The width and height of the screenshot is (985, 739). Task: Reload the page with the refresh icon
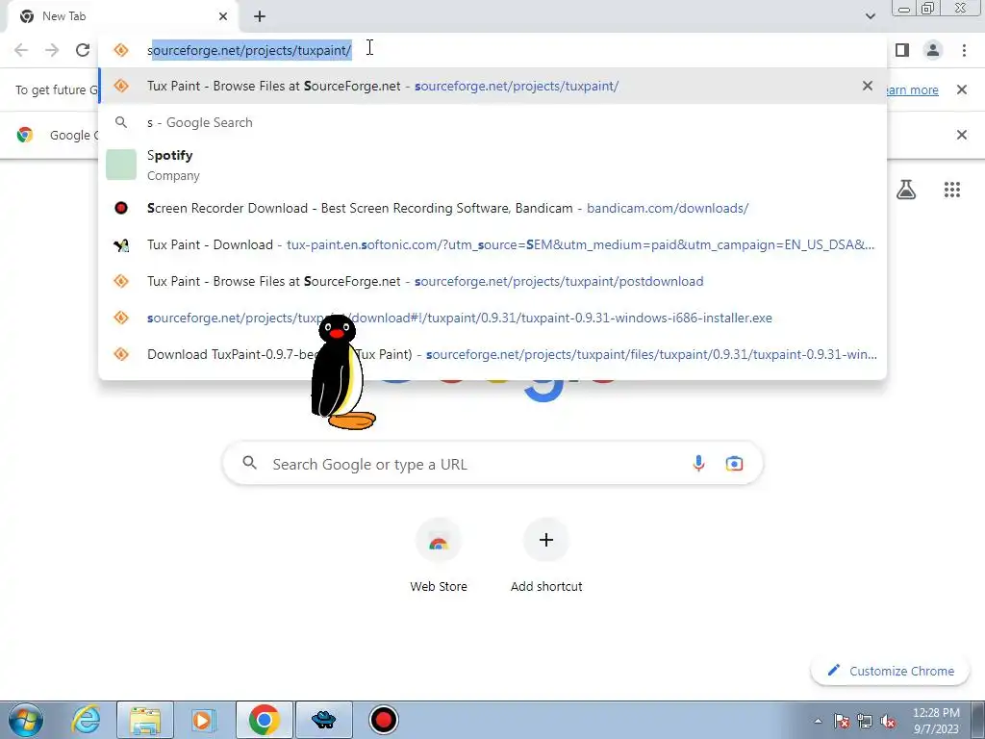[x=83, y=50]
